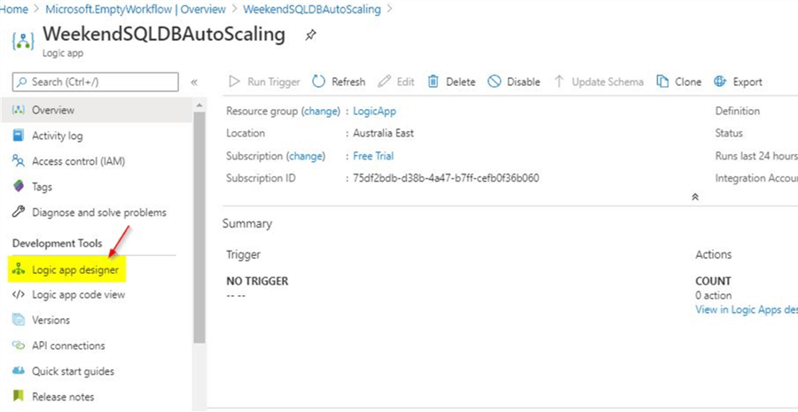
Task: Open Diagnose and solve problems
Action: tap(98, 213)
